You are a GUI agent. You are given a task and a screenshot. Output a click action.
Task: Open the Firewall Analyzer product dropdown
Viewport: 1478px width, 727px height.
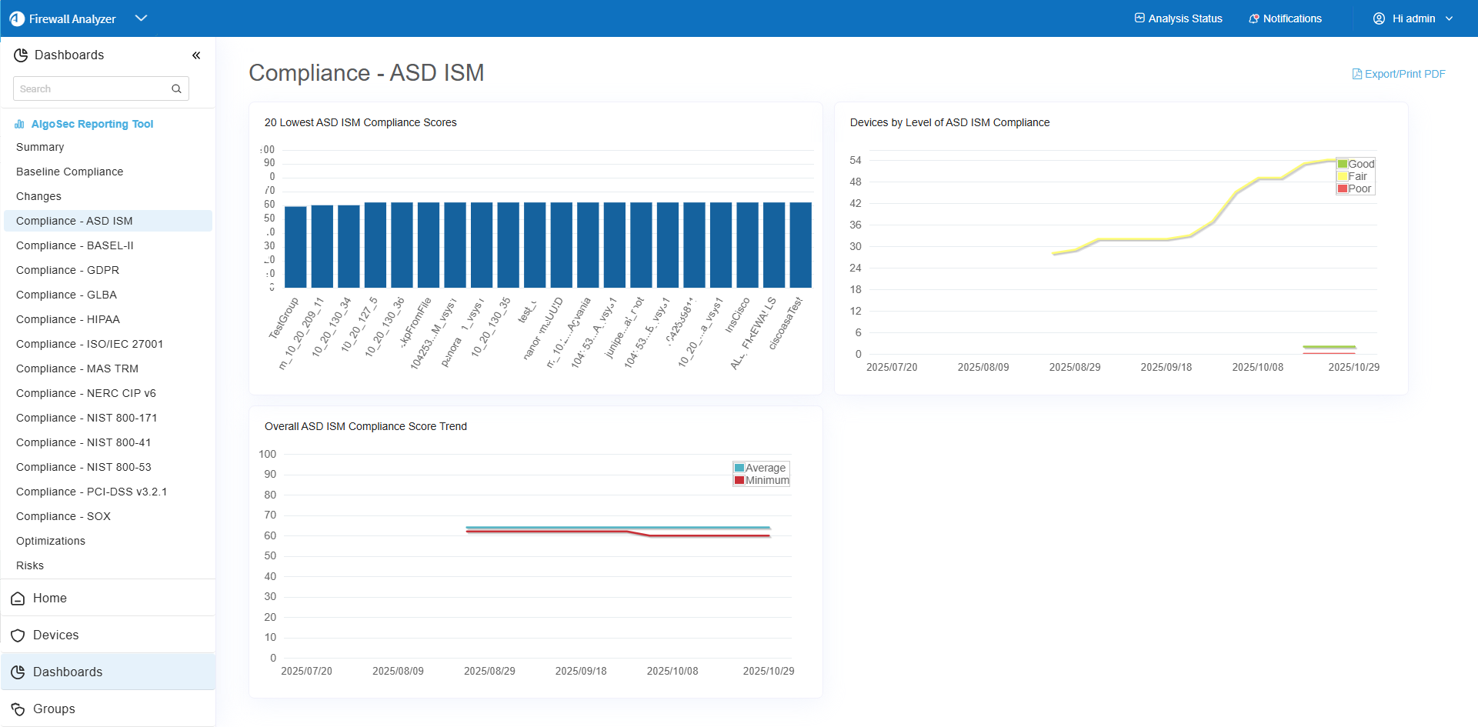(141, 18)
